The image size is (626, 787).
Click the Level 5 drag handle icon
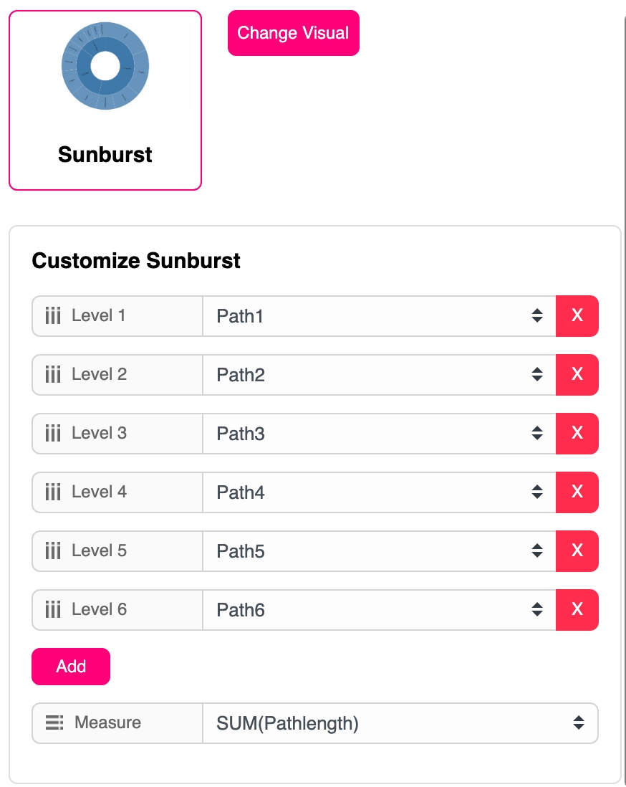pos(53,551)
